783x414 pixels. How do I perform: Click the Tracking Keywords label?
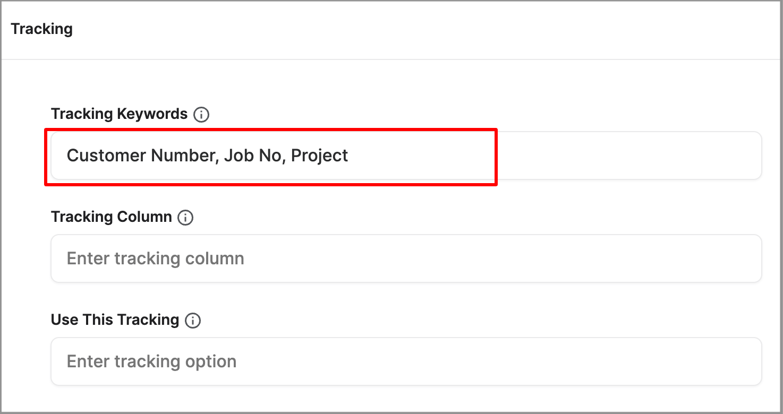click(x=118, y=114)
